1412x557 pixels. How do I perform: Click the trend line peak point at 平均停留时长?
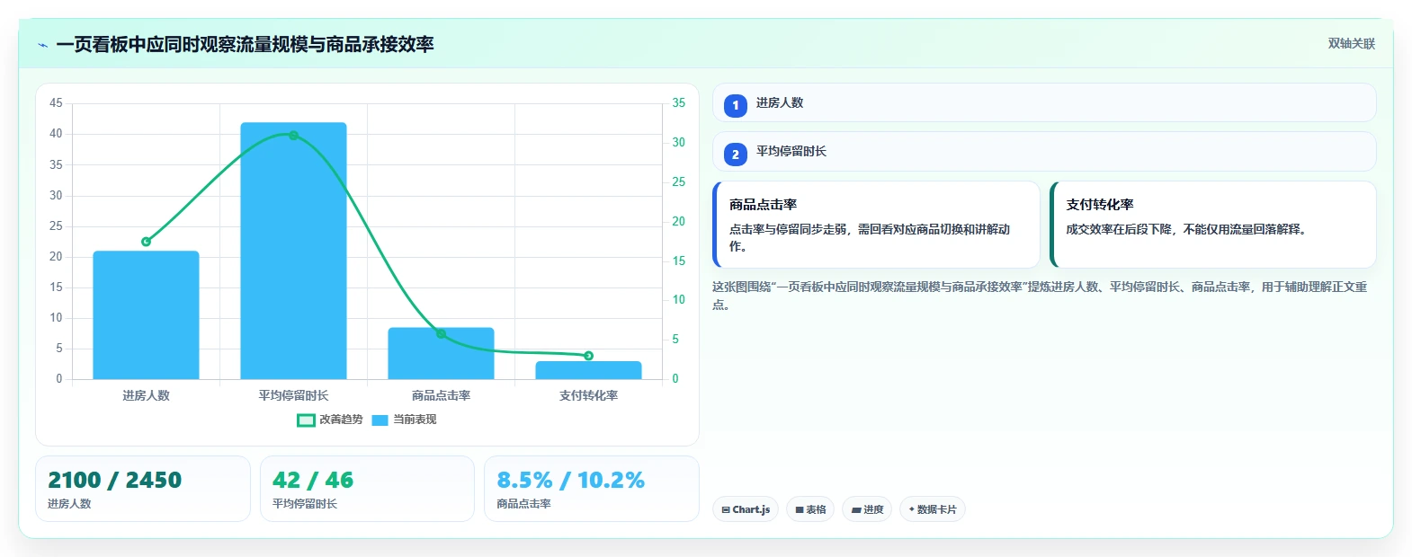click(293, 136)
